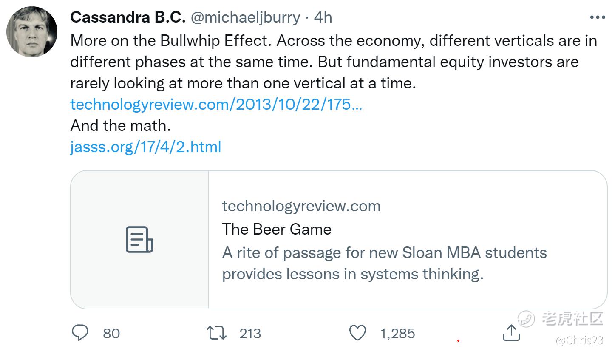The height and width of the screenshot is (354, 615).
Task: Click the 4h timestamp
Action: click(323, 17)
